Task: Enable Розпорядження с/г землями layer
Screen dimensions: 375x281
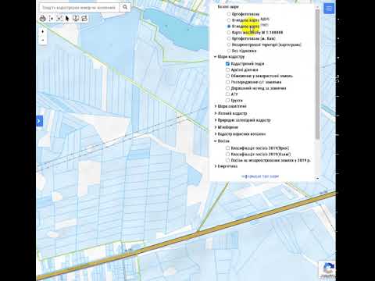Action: click(x=227, y=82)
